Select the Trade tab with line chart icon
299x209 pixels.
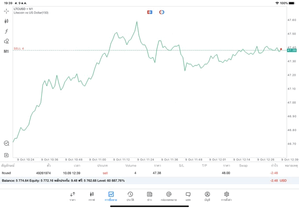point(111,196)
